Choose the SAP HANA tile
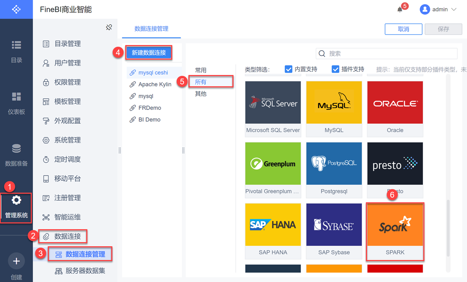The height and width of the screenshot is (282, 467). click(x=273, y=231)
